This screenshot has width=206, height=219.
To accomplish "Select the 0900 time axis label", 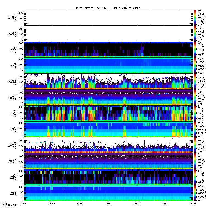I will 108,203.
